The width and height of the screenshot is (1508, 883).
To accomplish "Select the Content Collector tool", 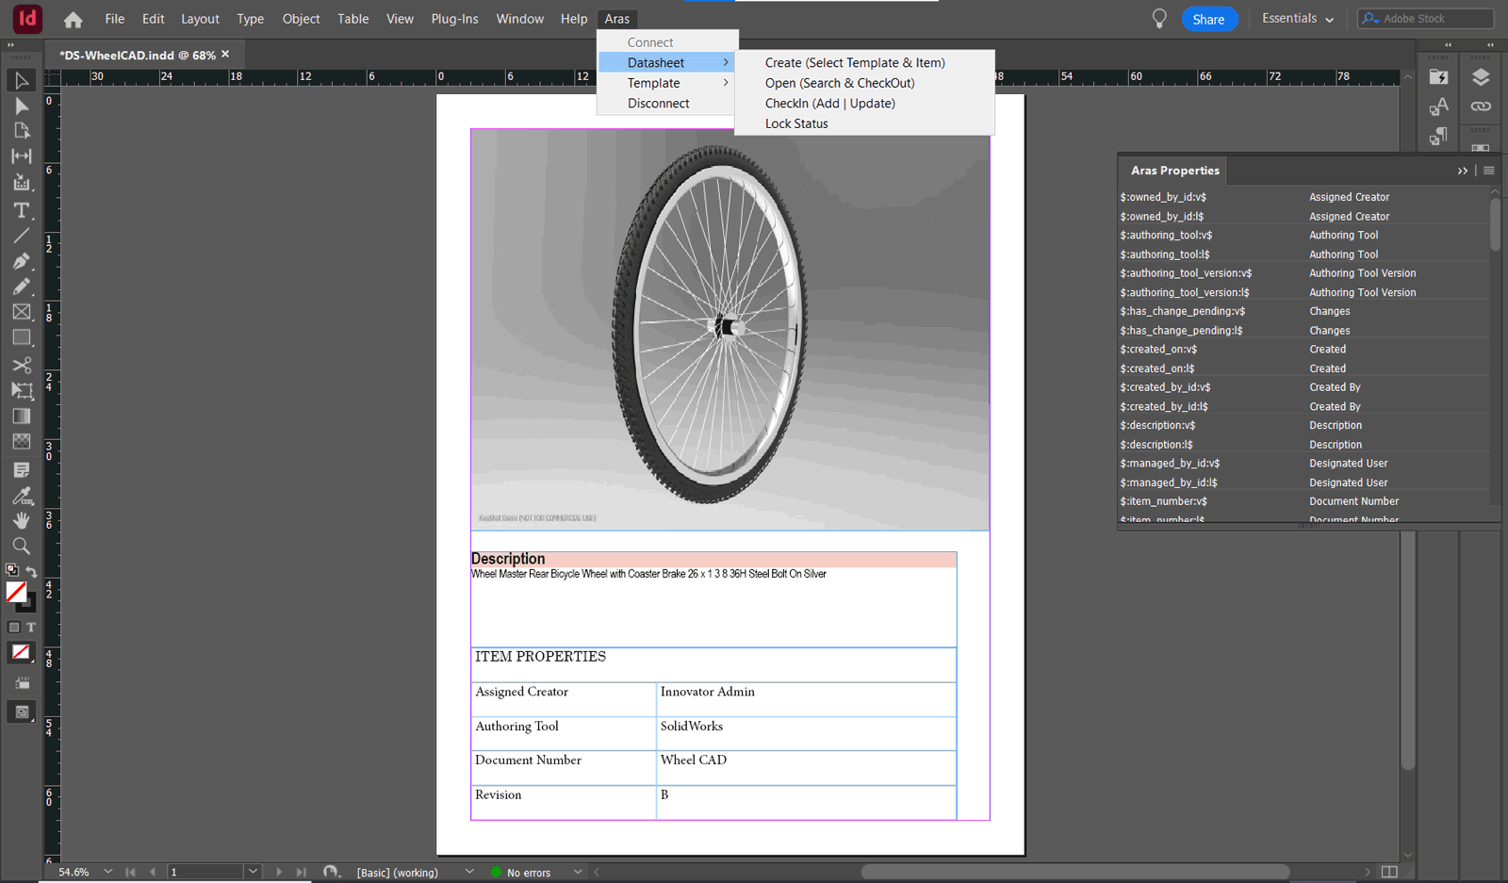I will pyautogui.click(x=21, y=183).
